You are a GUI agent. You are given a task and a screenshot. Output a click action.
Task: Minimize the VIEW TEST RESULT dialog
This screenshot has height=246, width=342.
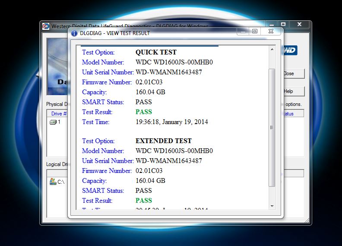point(243,31)
